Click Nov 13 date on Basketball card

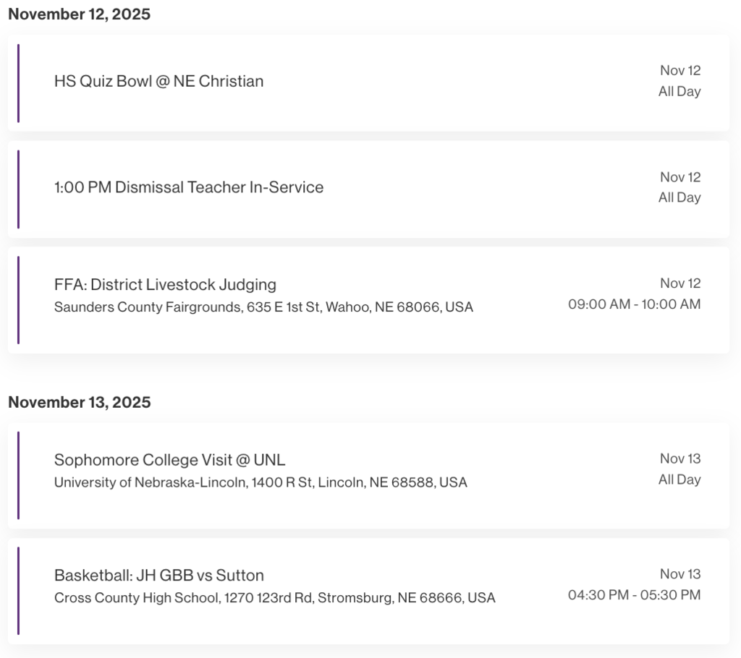click(x=680, y=574)
